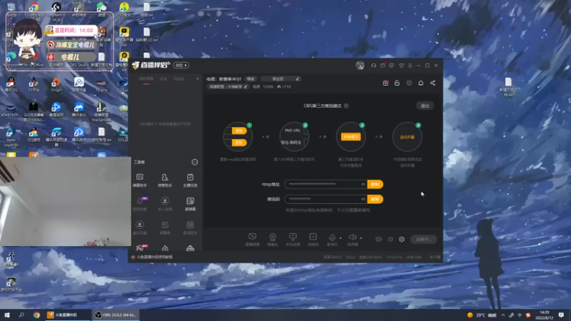Open the Apex Legends desktop shortcut

[11, 137]
